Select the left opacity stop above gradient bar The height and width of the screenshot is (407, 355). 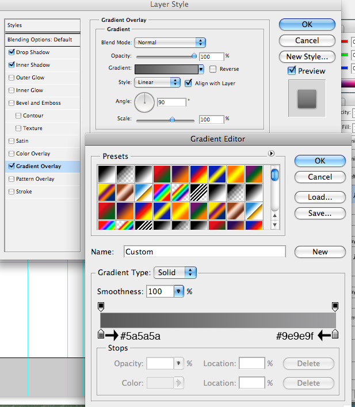pos(101,307)
